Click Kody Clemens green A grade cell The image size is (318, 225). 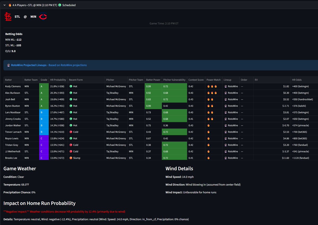point(44,86)
